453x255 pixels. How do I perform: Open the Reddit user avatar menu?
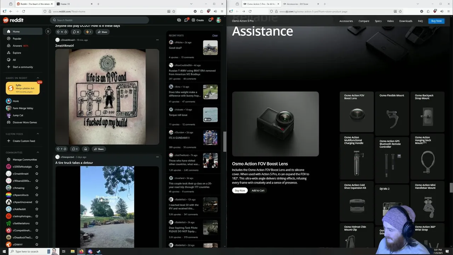[219, 20]
